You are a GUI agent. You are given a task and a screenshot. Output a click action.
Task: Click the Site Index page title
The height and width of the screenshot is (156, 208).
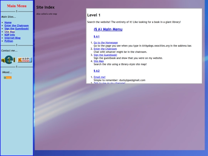point(45,7)
